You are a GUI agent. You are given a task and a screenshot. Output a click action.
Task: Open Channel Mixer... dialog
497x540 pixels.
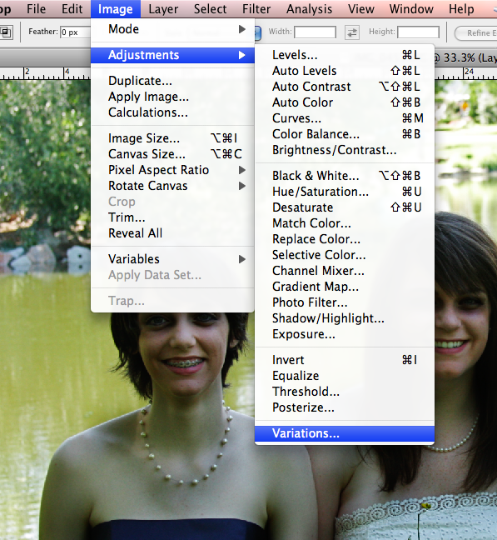(345, 271)
